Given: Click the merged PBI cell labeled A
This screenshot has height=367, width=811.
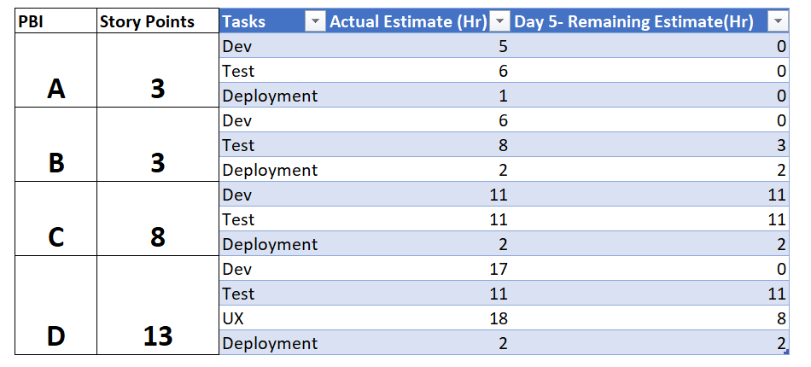Looking at the screenshot, I should 55,70.
